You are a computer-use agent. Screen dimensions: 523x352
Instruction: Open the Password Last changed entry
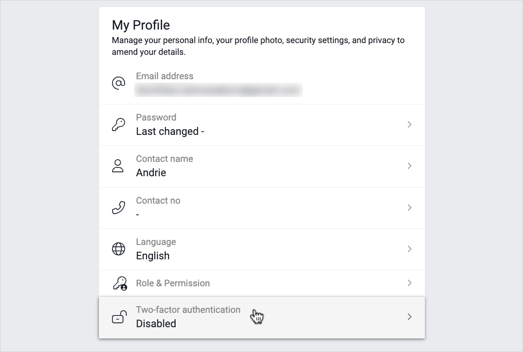point(170,131)
